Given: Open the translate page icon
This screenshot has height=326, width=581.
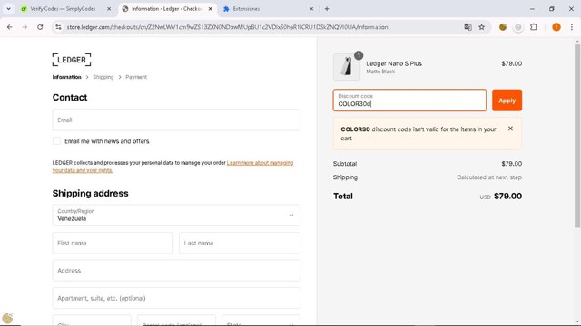Looking at the screenshot, I should 468,27.
